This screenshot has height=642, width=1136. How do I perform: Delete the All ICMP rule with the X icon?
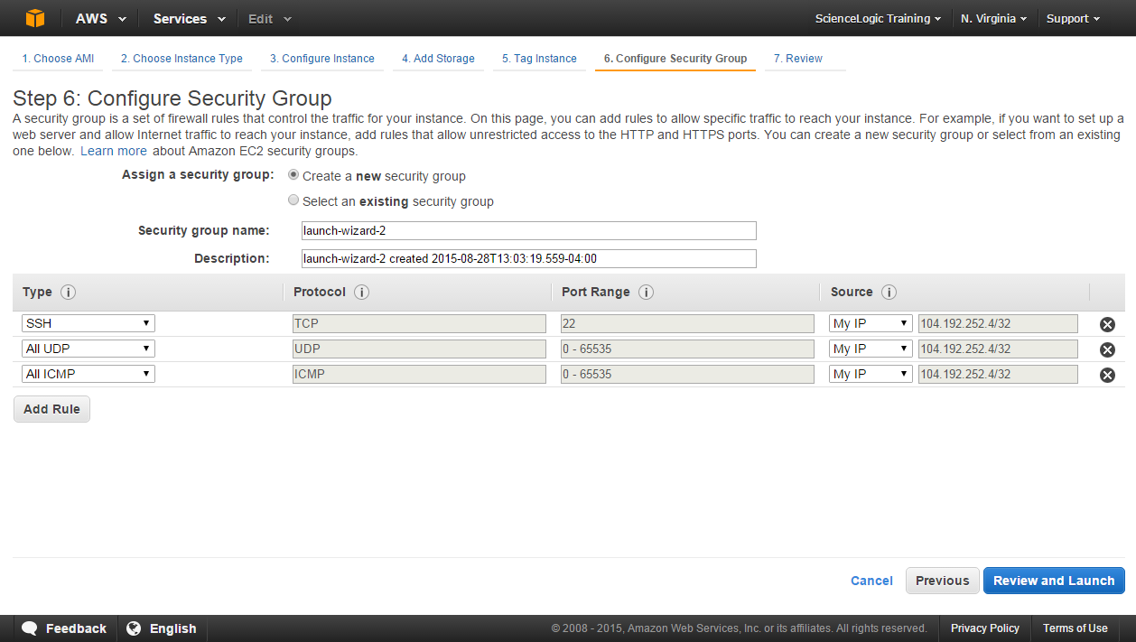(x=1106, y=374)
